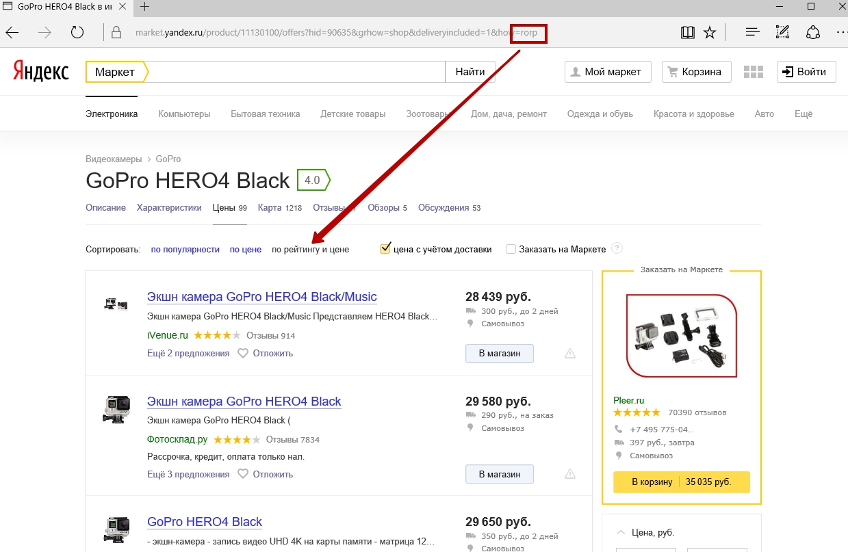Go back to the previous page

12,32
